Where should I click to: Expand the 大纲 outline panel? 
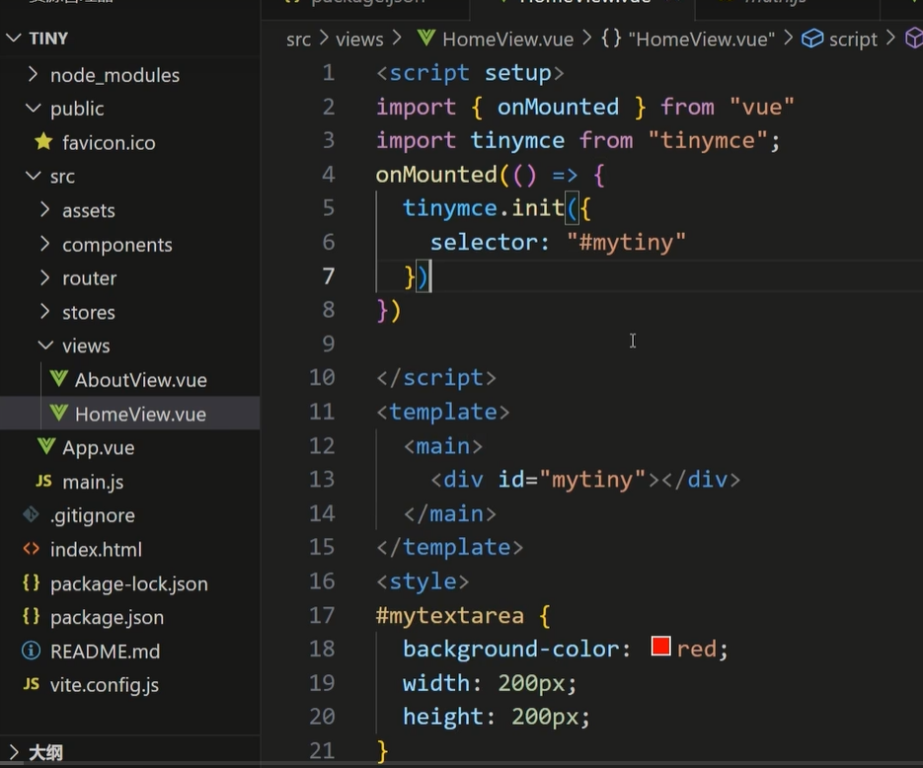[x=14, y=751]
